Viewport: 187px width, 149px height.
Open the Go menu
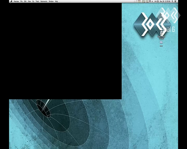[33, 2]
